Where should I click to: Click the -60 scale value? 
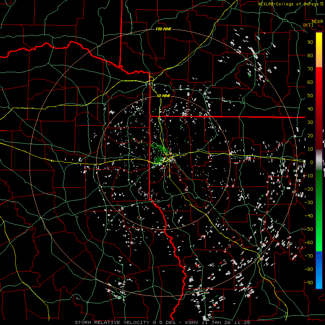[309, 243]
